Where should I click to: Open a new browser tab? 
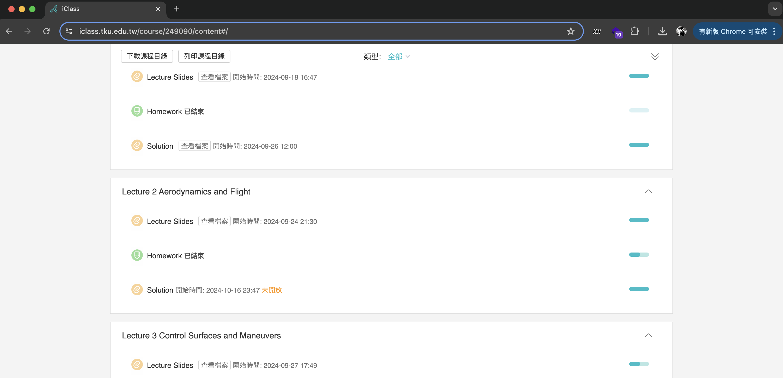[177, 9]
